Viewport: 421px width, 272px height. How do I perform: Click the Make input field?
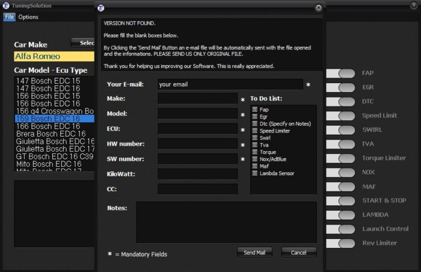tap(198, 98)
